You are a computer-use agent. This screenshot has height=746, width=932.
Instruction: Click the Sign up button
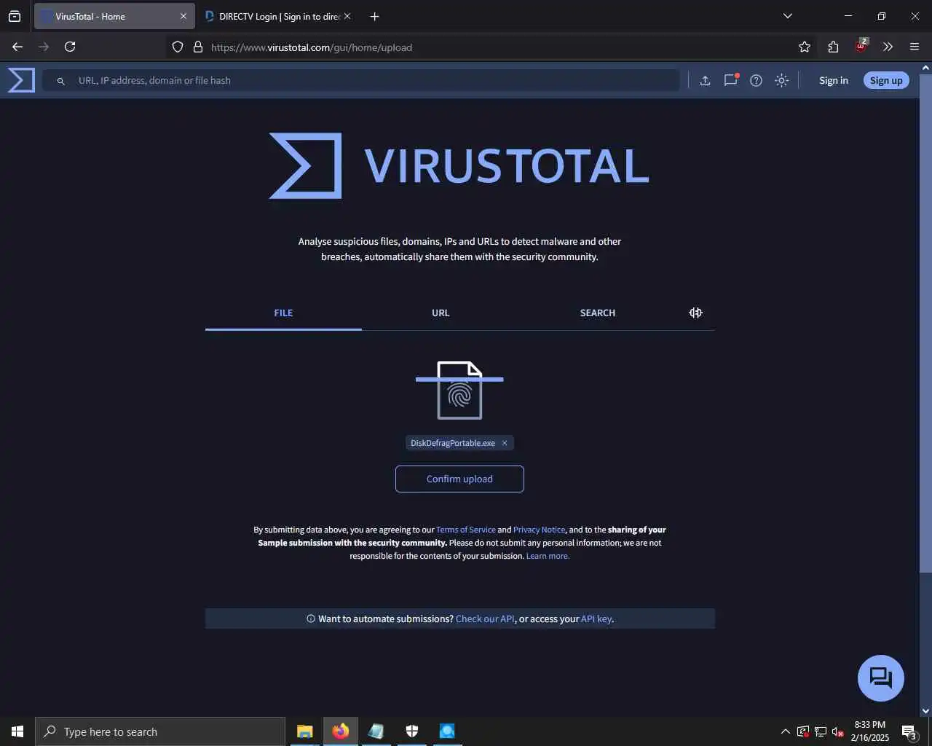click(886, 80)
